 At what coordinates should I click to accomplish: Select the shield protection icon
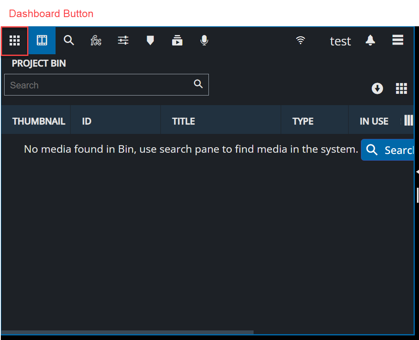150,40
